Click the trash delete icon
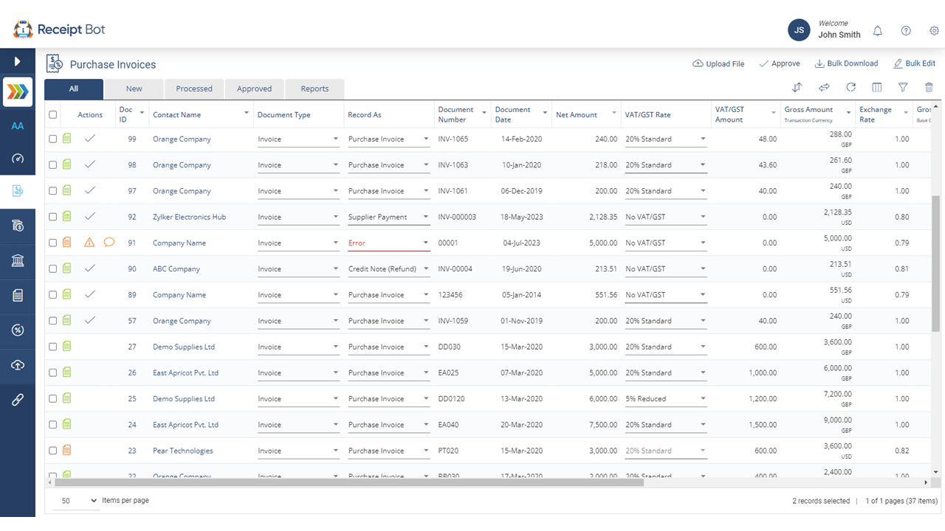Viewport: 945px width, 531px height. tap(929, 88)
